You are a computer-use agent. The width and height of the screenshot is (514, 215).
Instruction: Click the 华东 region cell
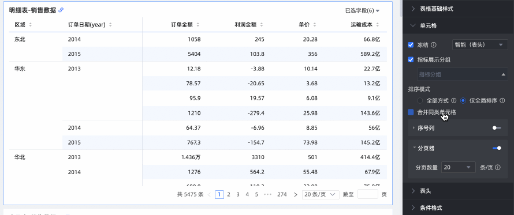pyautogui.click(x=20, y=69)
